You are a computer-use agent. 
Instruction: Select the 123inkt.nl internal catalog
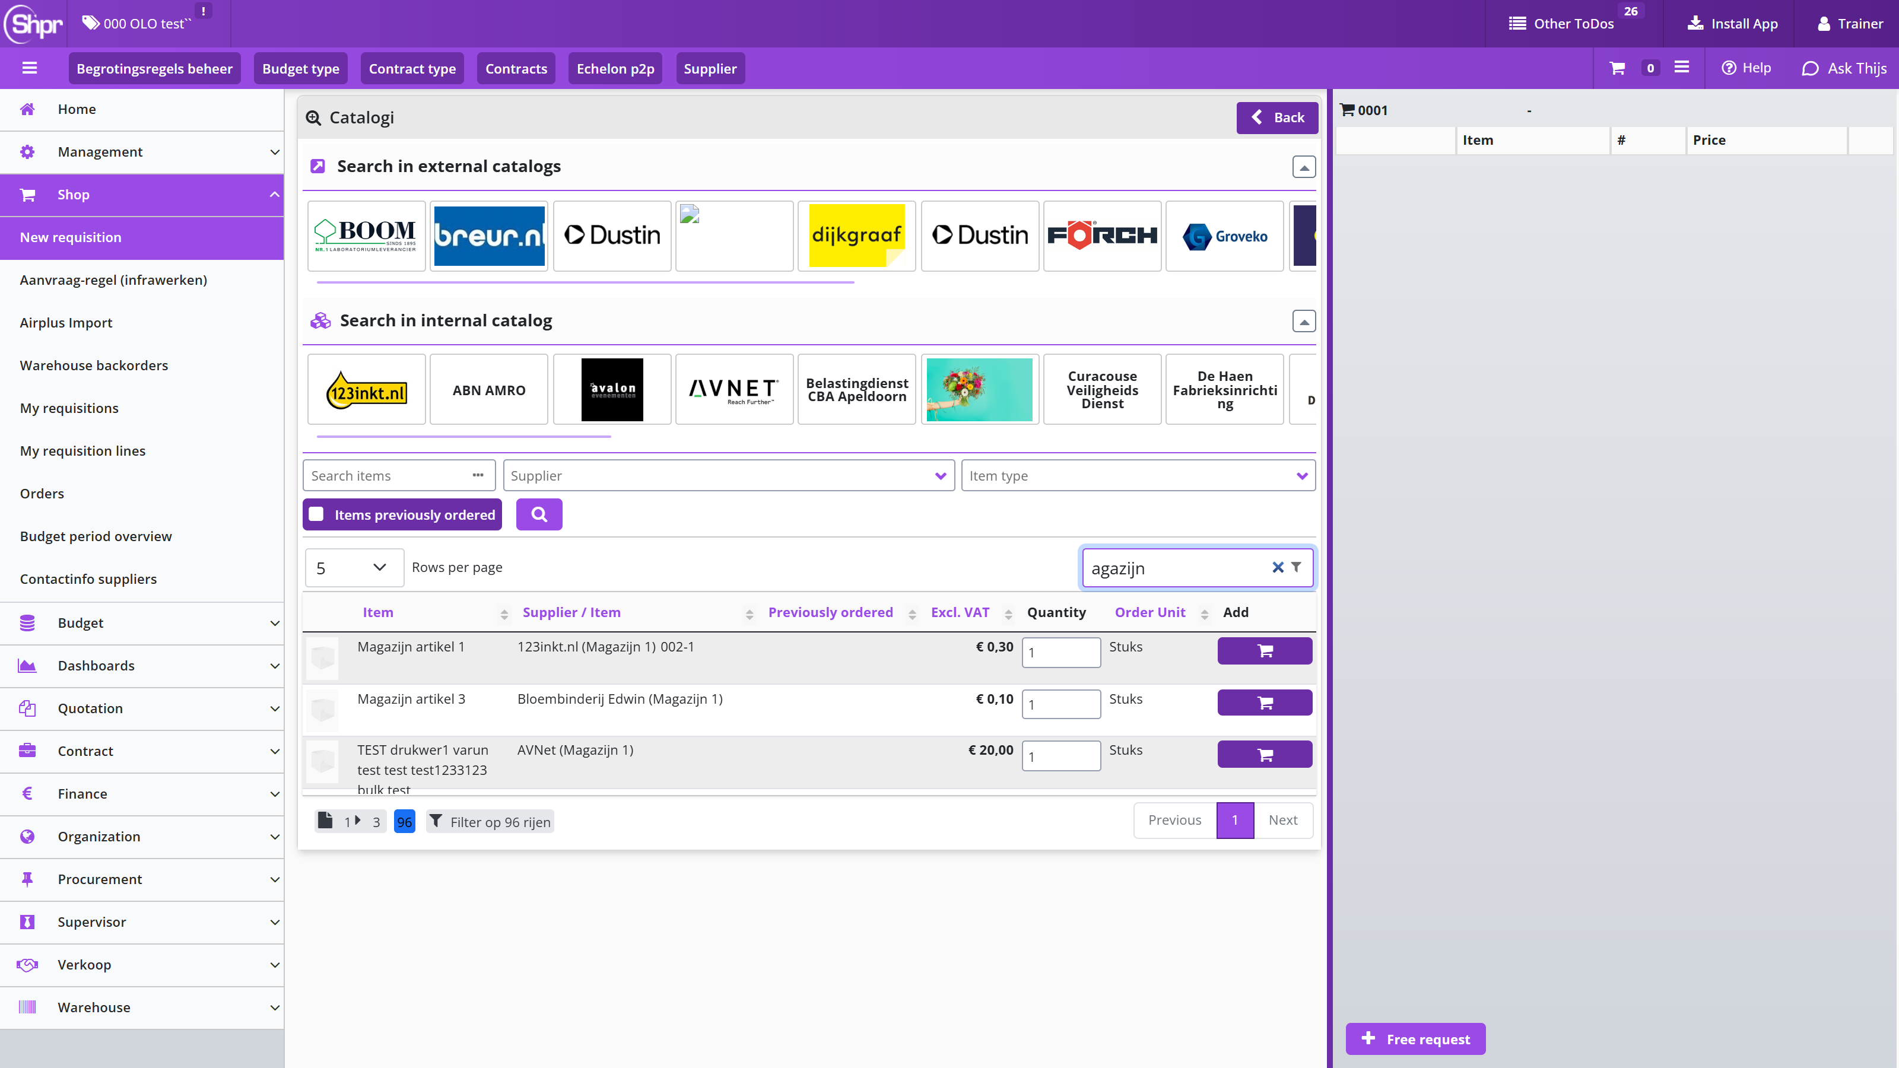click(x=366, y=390)
